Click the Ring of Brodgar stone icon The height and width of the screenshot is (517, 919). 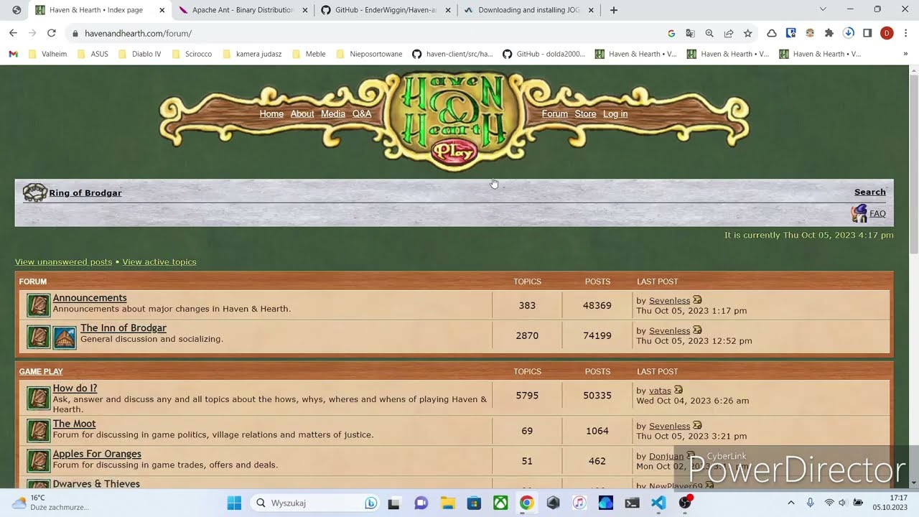(34, 192)
